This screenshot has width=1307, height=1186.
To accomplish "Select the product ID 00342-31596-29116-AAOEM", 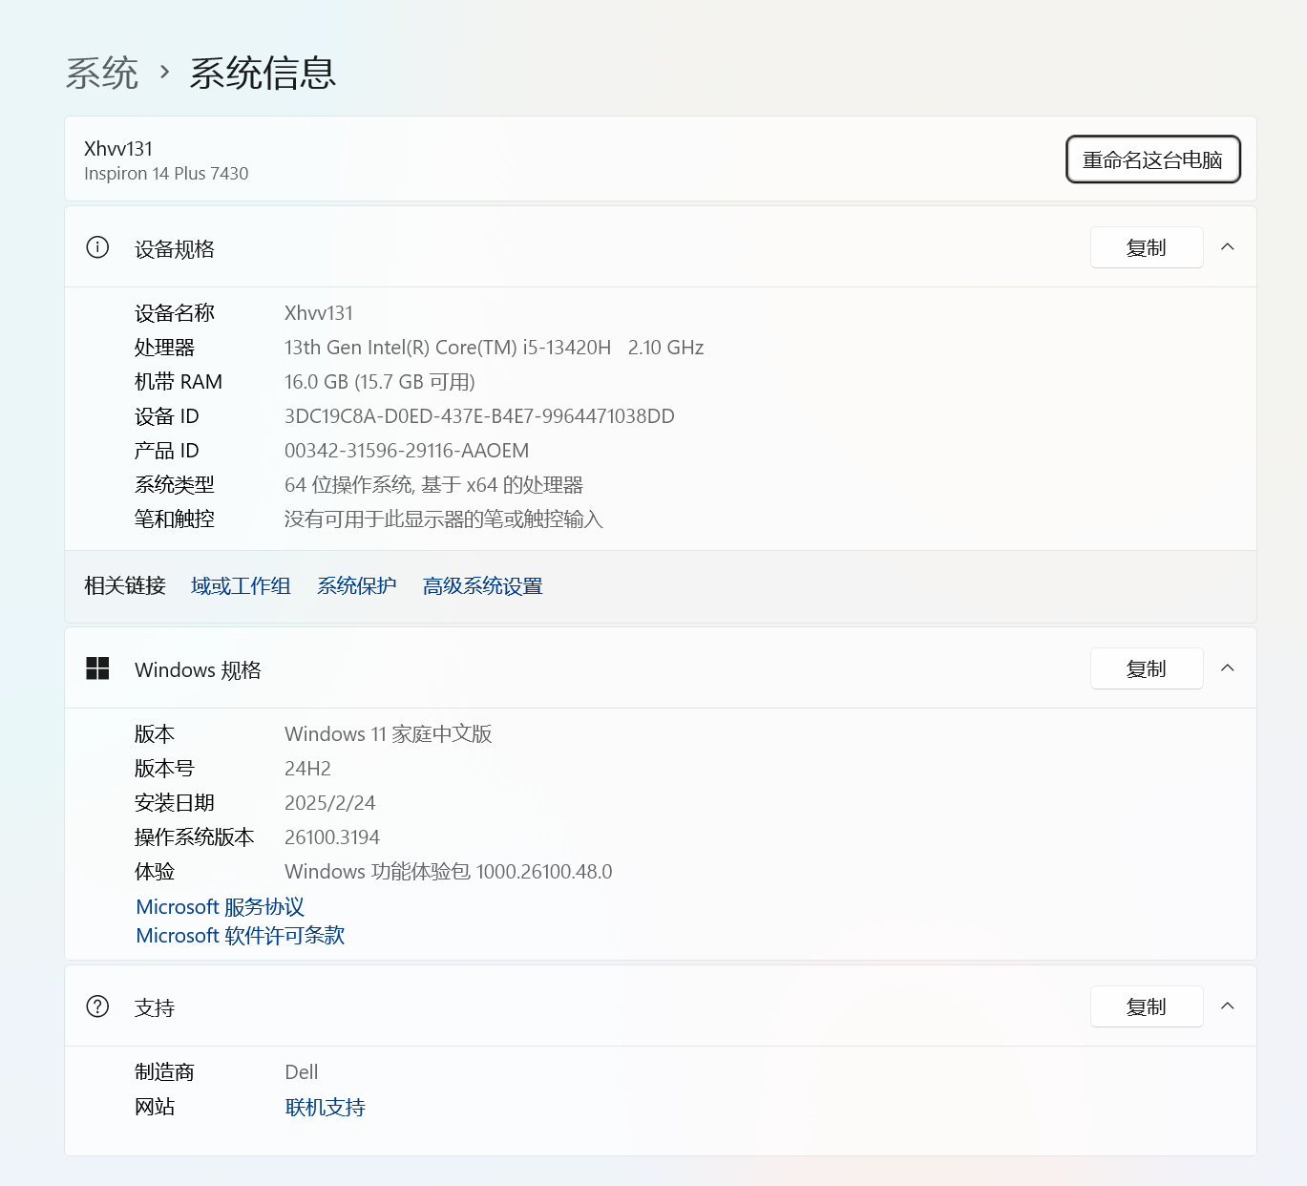I will (407, 451).
